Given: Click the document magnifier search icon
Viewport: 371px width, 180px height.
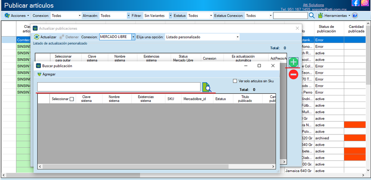Looking at the screenshot, I should [207, 87].
